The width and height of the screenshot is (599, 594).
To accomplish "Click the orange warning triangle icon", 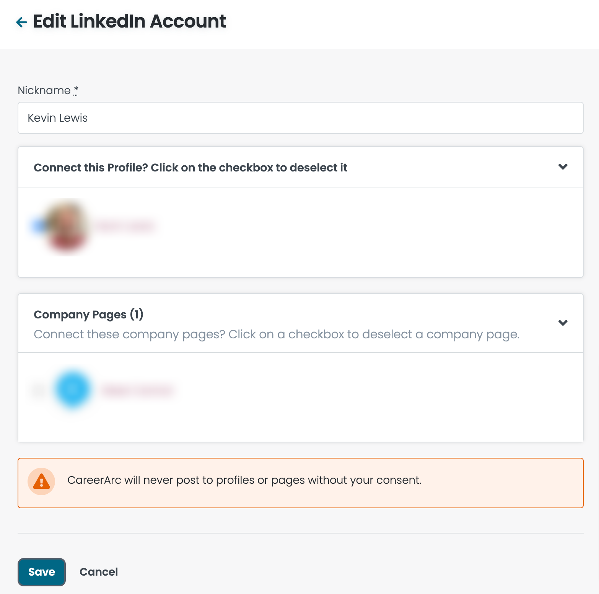I will pyautogui.click(x=41, y=481).
